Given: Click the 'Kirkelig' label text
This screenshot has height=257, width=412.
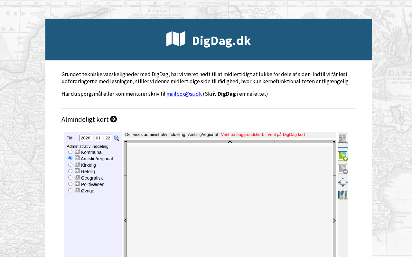Looking at the screenshot, I should [89, 165].
